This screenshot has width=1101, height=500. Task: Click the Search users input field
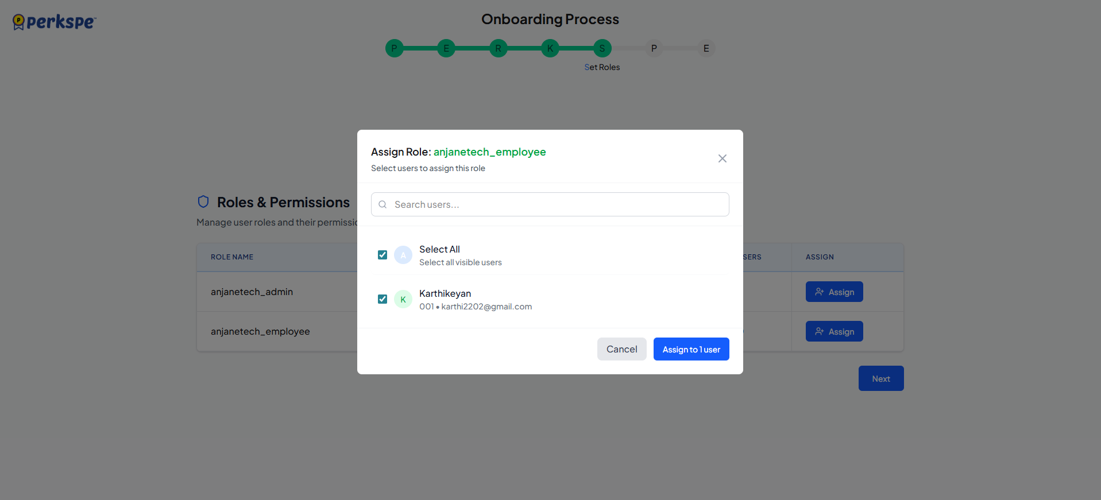pyautogui.click(x=557, y=204)
